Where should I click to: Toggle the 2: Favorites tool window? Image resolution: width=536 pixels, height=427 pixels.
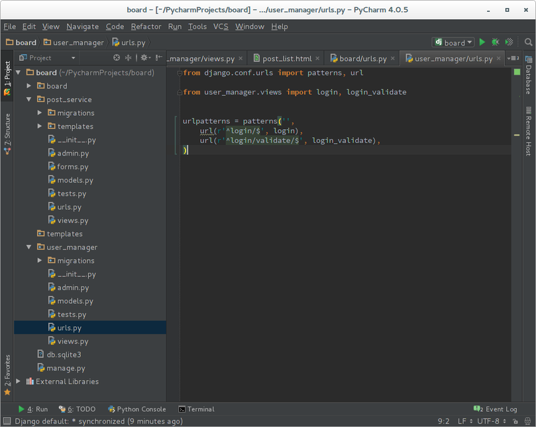tap(7, 375)
